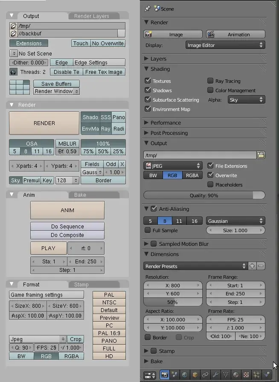Open the Texture checkerboard icon
This screenshot has width=279, height=382.
coord(246,375)
